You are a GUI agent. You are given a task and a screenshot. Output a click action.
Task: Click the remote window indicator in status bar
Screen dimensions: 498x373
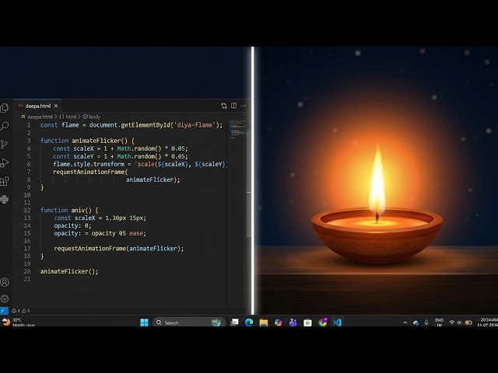pyautogui.click(x=4, y=311)
